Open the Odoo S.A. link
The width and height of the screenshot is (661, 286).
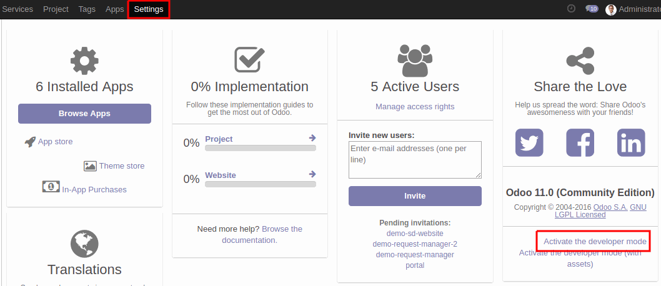coord(610,207)
